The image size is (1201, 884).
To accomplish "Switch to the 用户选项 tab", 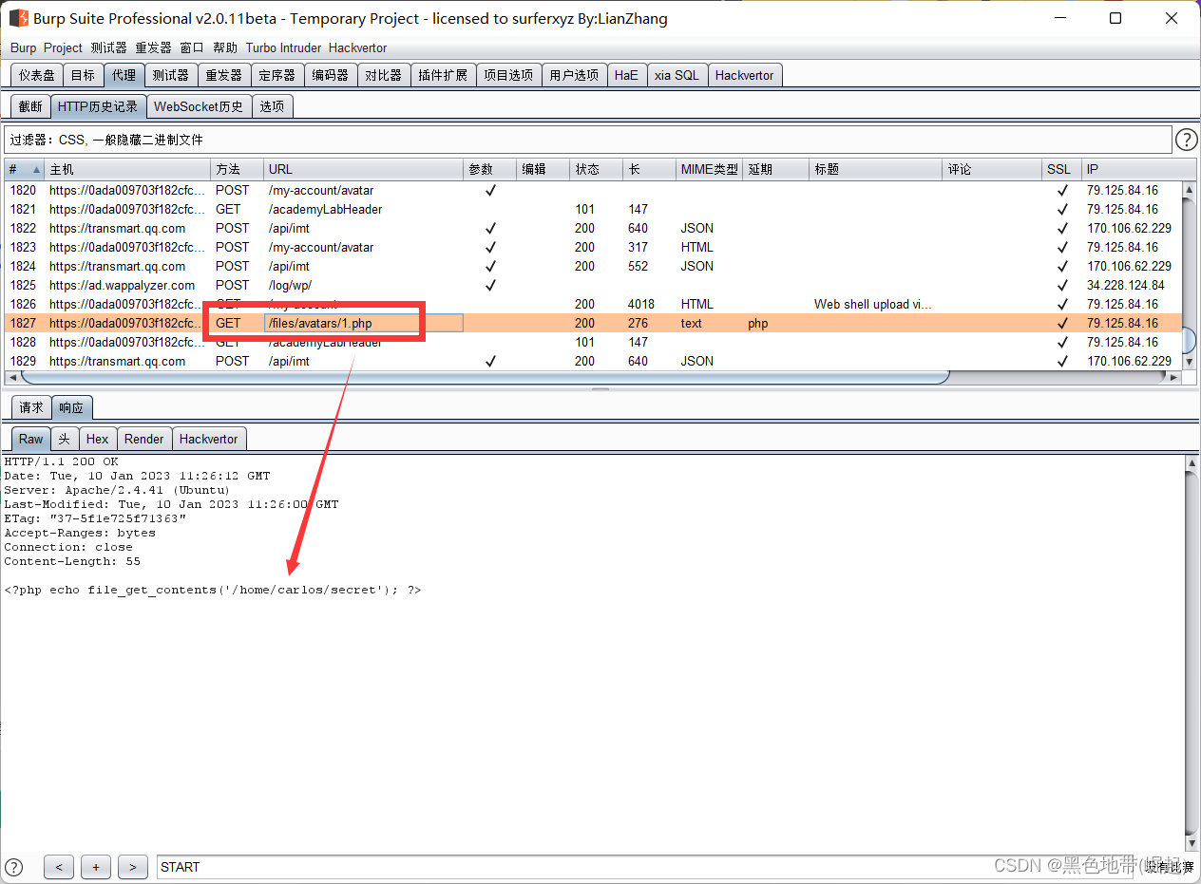I will tap(574, 75).
